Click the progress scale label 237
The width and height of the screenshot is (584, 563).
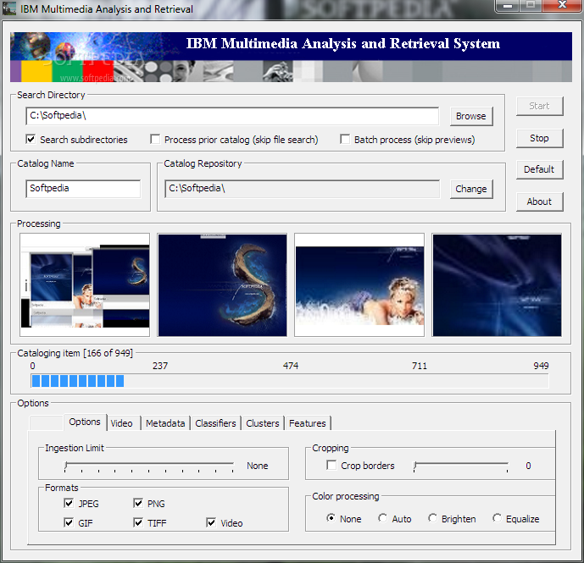pos(160,366)
